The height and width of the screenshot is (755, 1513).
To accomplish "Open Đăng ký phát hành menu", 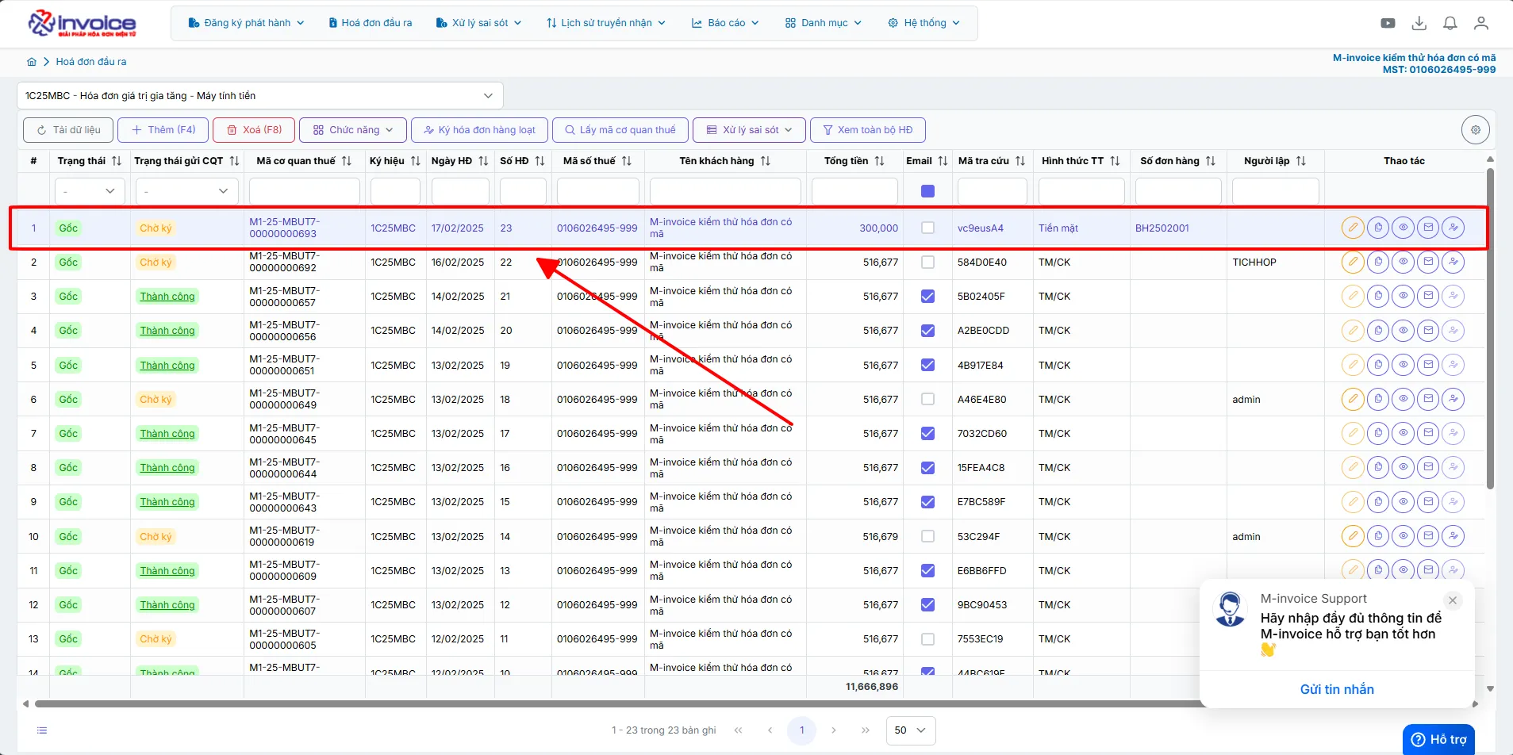I will click(246, 23).
